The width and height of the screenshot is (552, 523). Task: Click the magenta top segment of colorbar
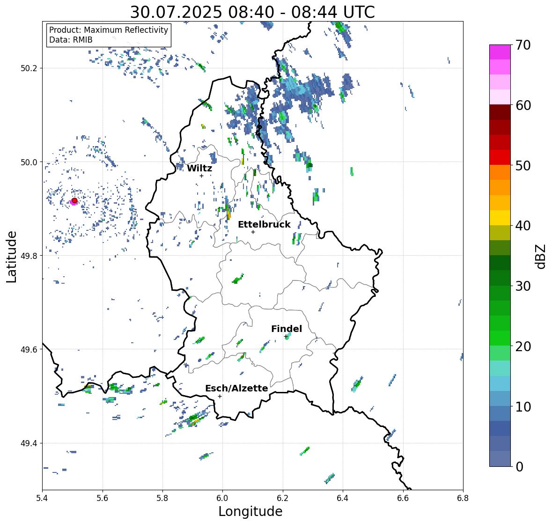[x=500, y=52]
